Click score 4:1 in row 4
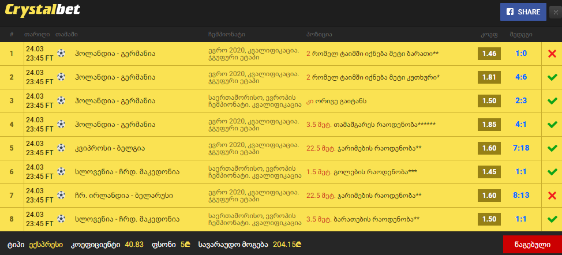 coord(521,125)
